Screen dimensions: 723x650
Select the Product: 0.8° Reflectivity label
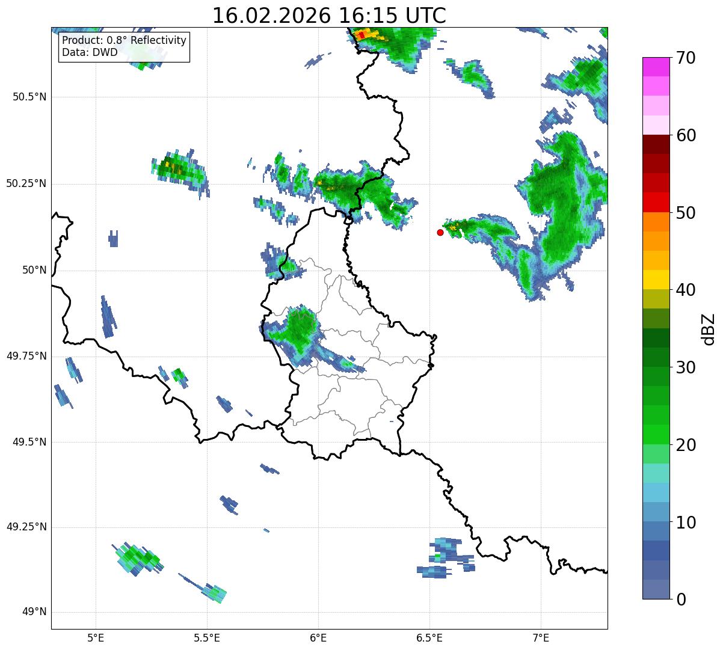click(x=124, y=40)
